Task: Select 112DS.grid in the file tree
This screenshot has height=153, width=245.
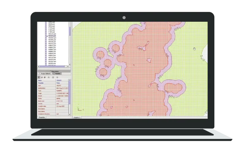Action: [51, 30]
